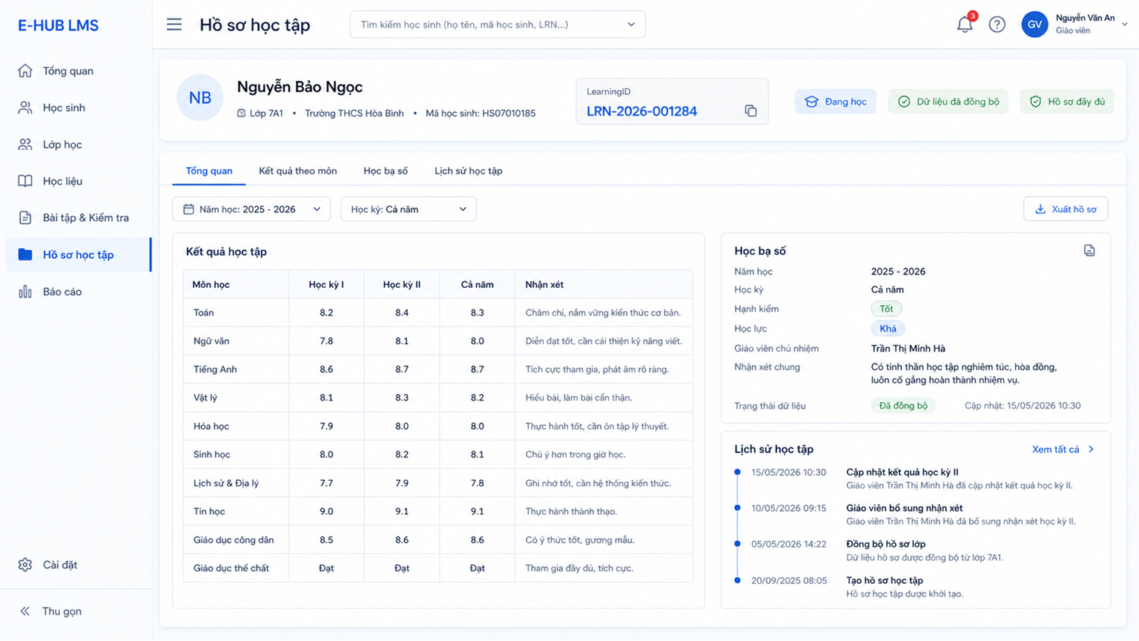This screenshot has height=641, width=1139.
Task: Open the student search dropdown arrow
Action: pos(631,24)
